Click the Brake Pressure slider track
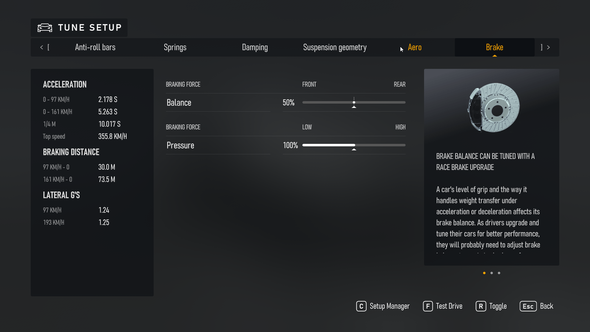The width and height of the screenshot is (590, 332). 380,145
